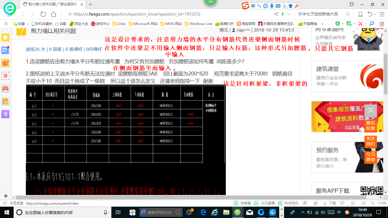Open the 游戏中心 bookmark
Screen dimensions: 388x218
pos(100,24)
